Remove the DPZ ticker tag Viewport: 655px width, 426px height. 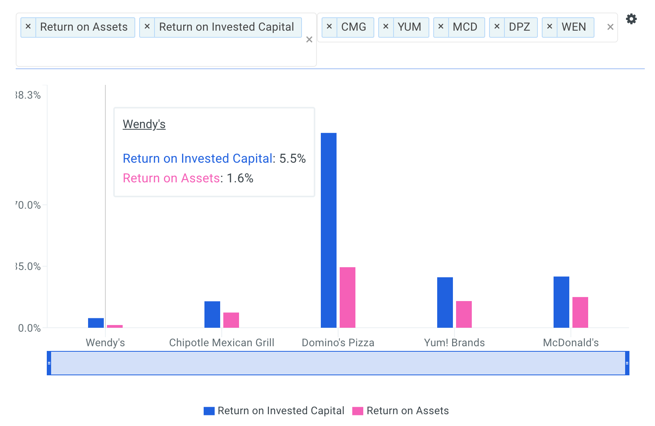point(497,27)
